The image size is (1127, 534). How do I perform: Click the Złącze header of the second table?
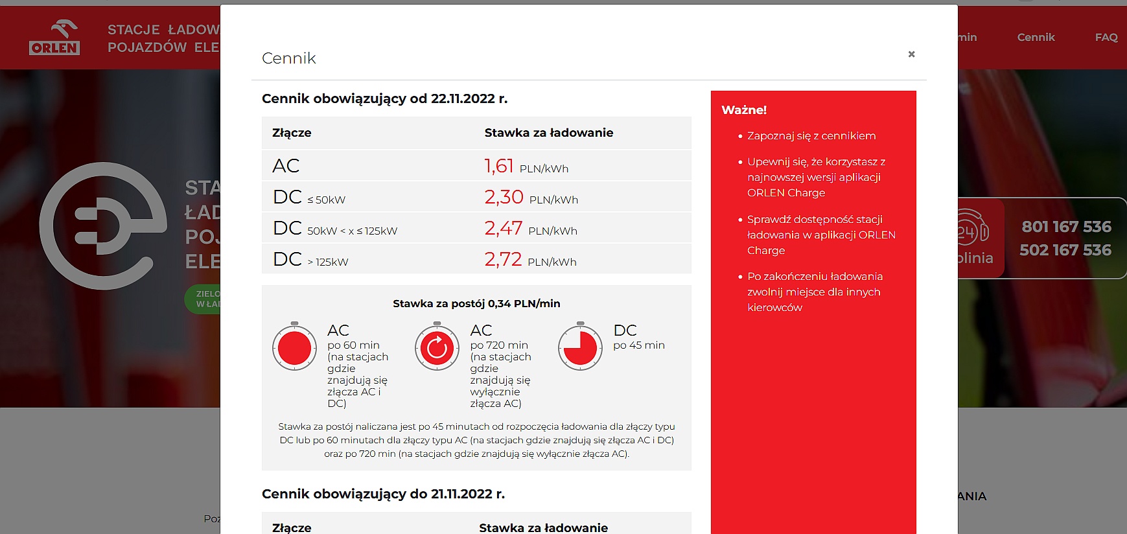point(292,528)
